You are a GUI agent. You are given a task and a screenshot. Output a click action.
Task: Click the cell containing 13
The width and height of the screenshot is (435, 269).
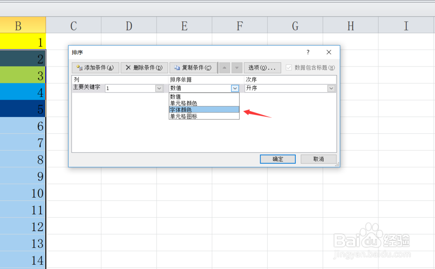(23, 243)
